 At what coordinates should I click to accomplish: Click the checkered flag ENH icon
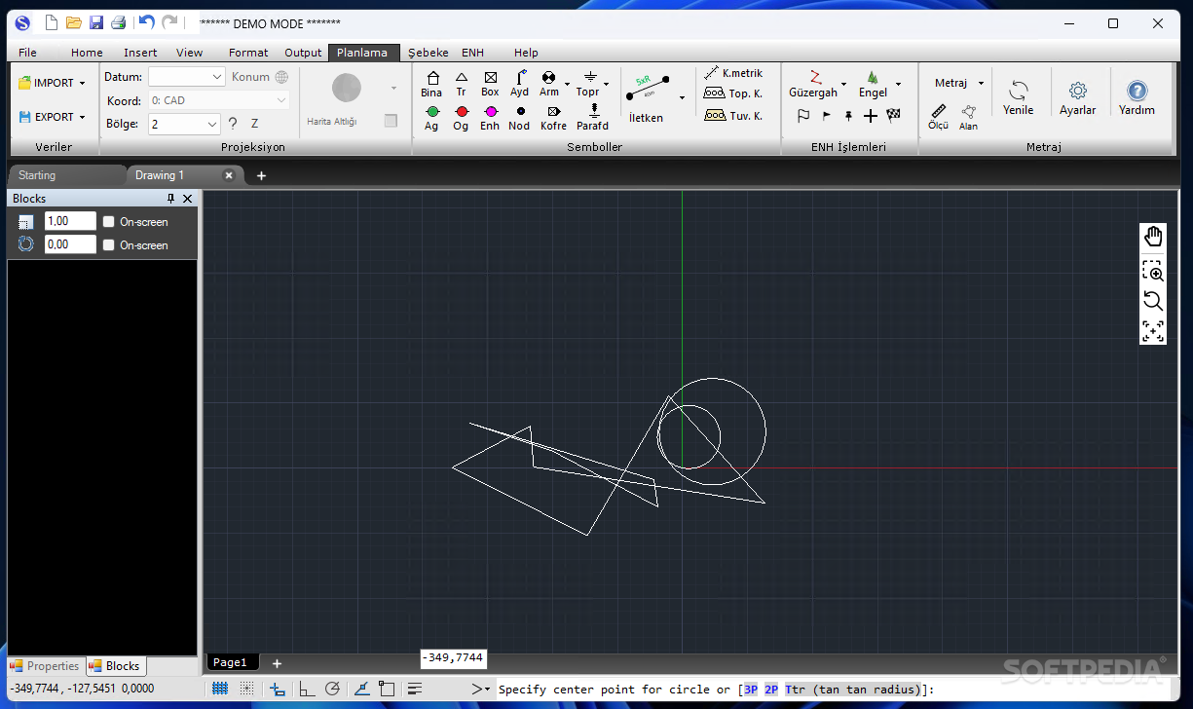pyautogui.click(x=893, y=116)
